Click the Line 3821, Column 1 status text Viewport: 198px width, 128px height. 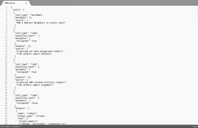(11, 126)
